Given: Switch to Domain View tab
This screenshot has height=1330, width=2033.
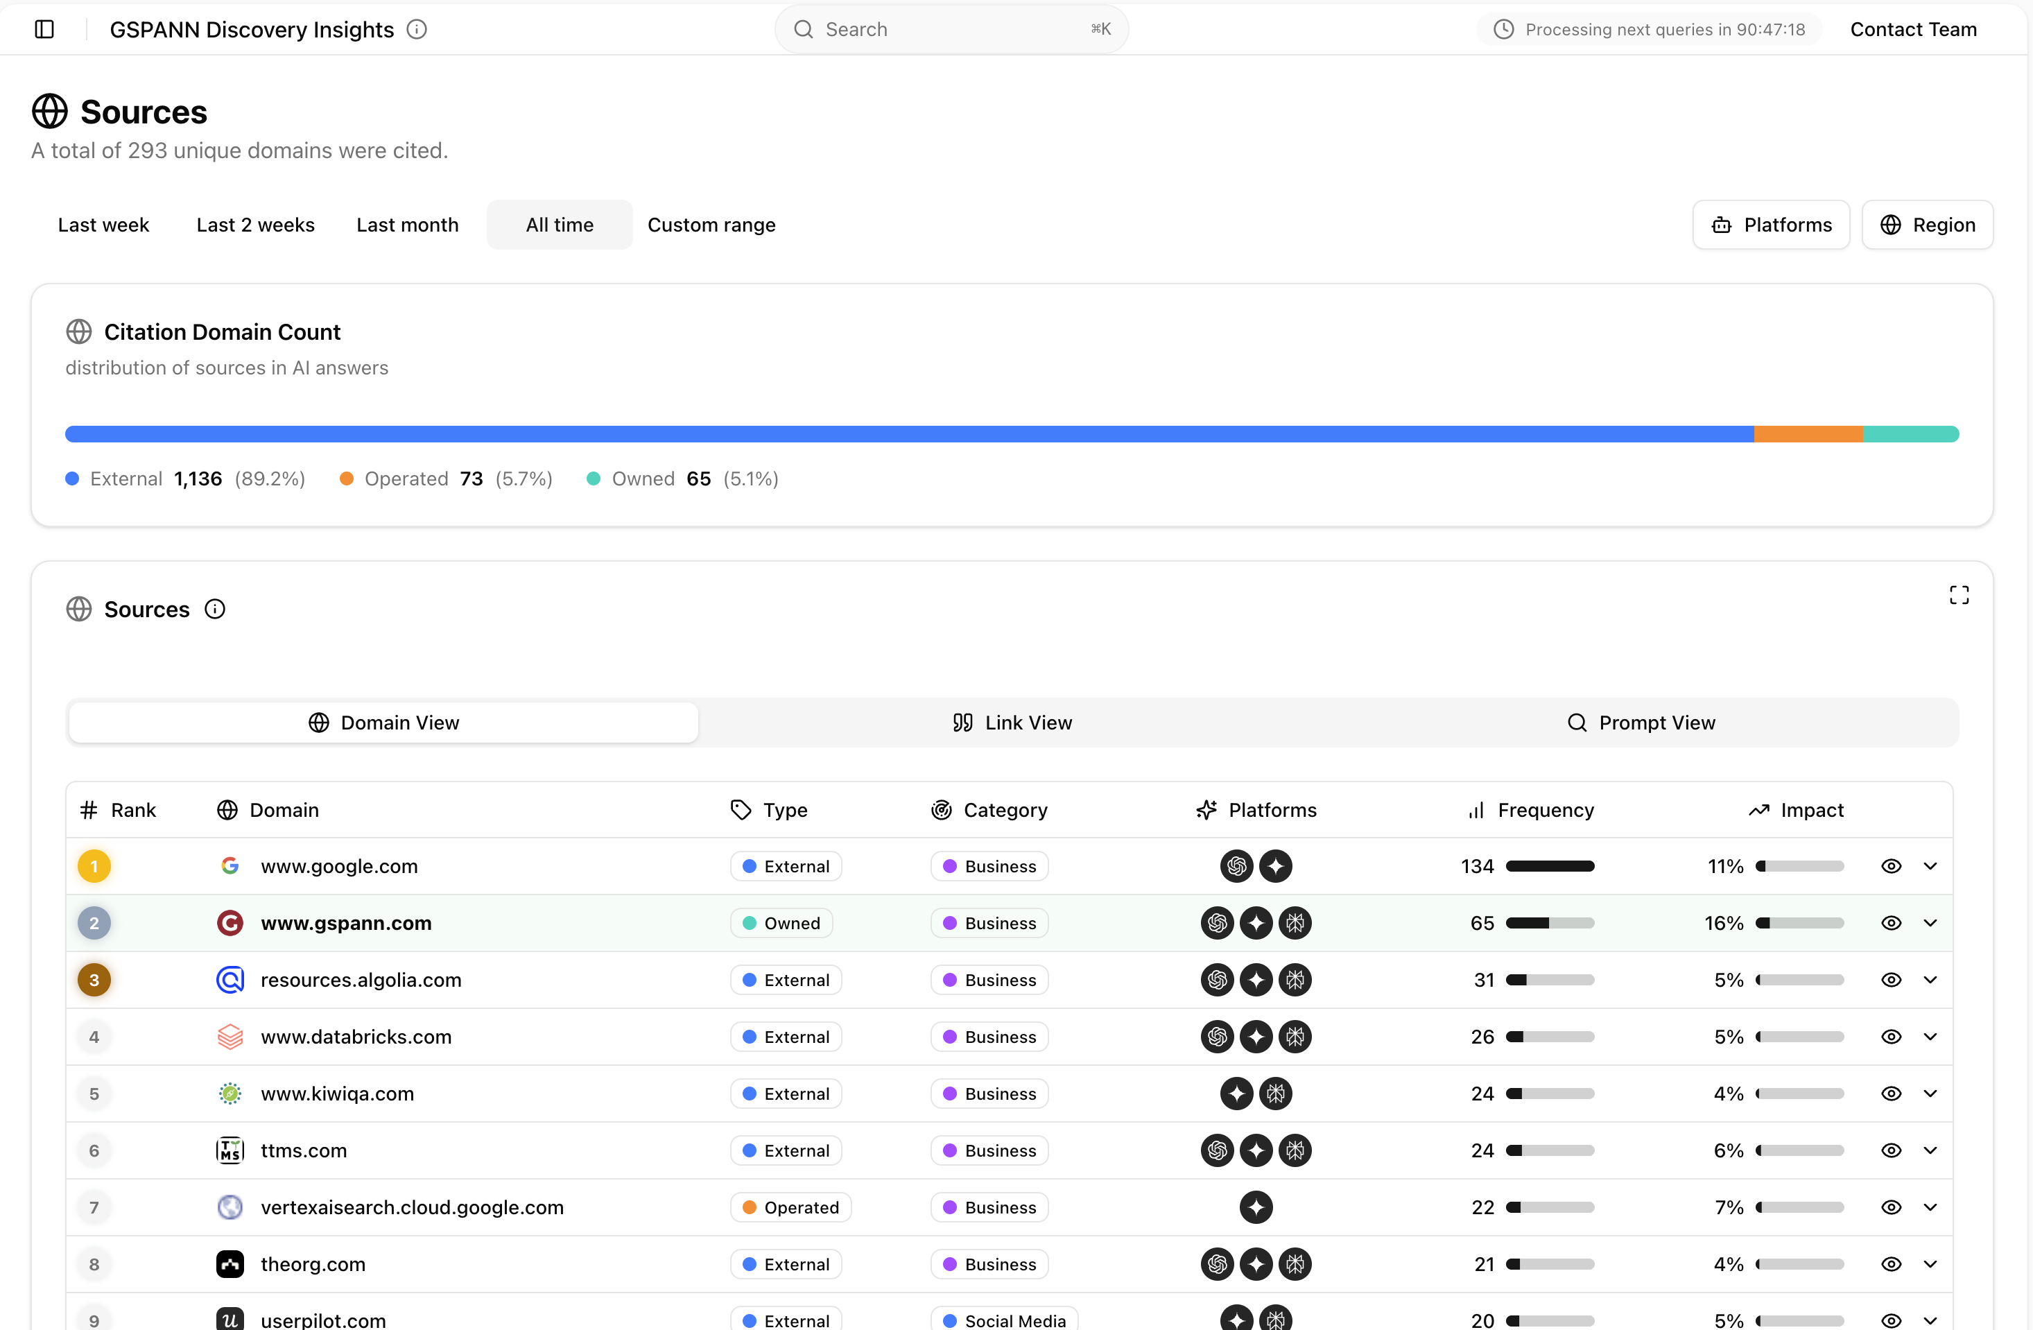Looking at the screenshot, I should click(383, 723).
